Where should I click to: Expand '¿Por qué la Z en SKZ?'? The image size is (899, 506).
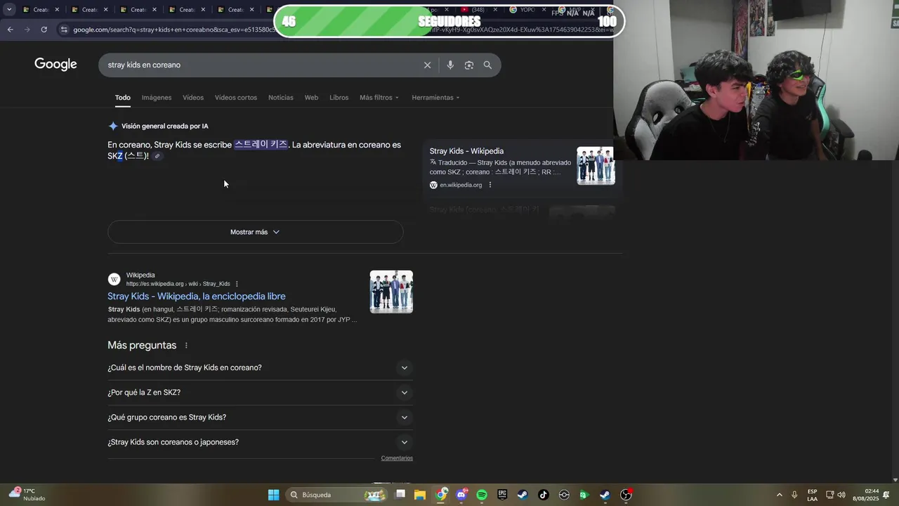pyautogui.click(x=260, y=392)
